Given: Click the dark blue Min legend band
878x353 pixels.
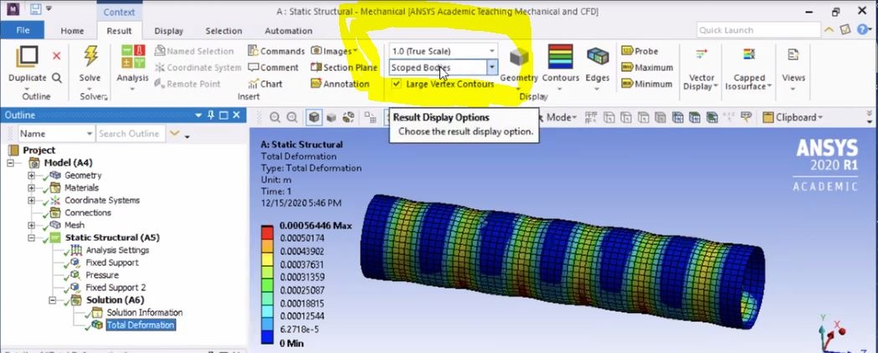Looking at the screenshot, I should pos(267,338).
